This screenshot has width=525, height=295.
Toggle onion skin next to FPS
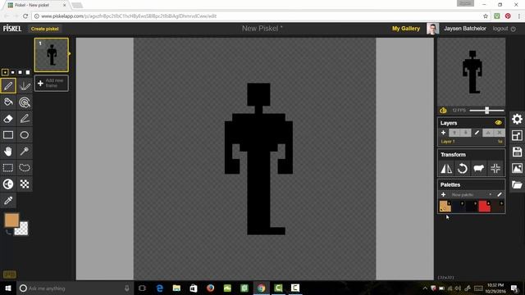[x=443, y=111]
